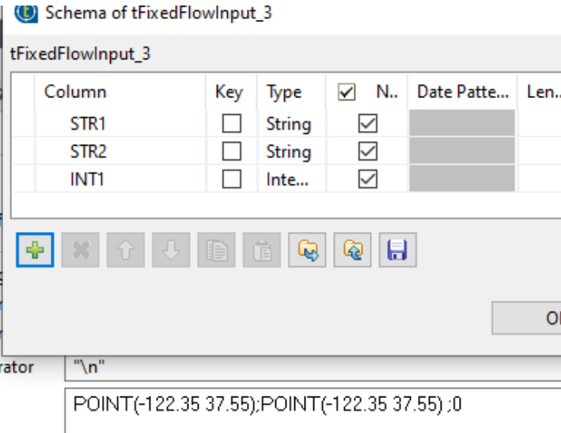Click the green plus add-column icon
The width and height of the screenshot is (561, 433).
35,250
